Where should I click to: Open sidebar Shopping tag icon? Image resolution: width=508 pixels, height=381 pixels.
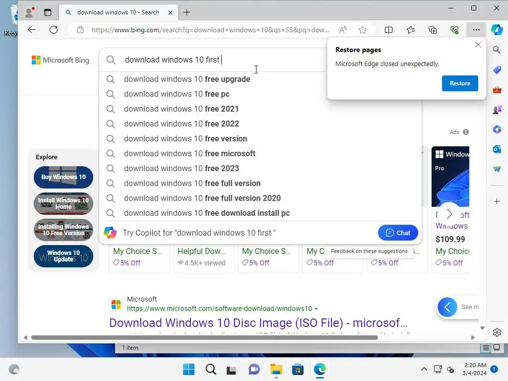[x=497, y=69]
